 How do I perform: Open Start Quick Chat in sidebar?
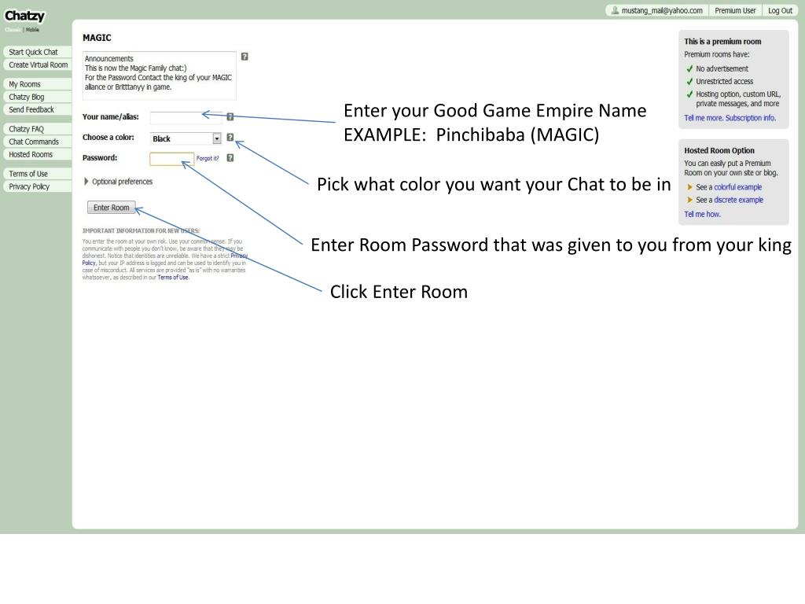click(37, 52)
